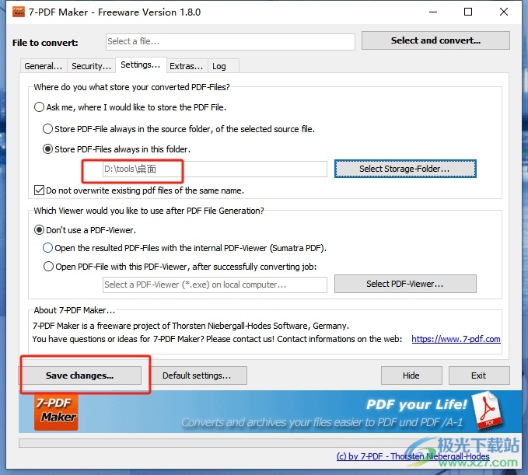Viewport: 528px width, 475px height.
Task: Close the 7-PDF Maker window
Action: pyautogui.click(x=504, y=12)
